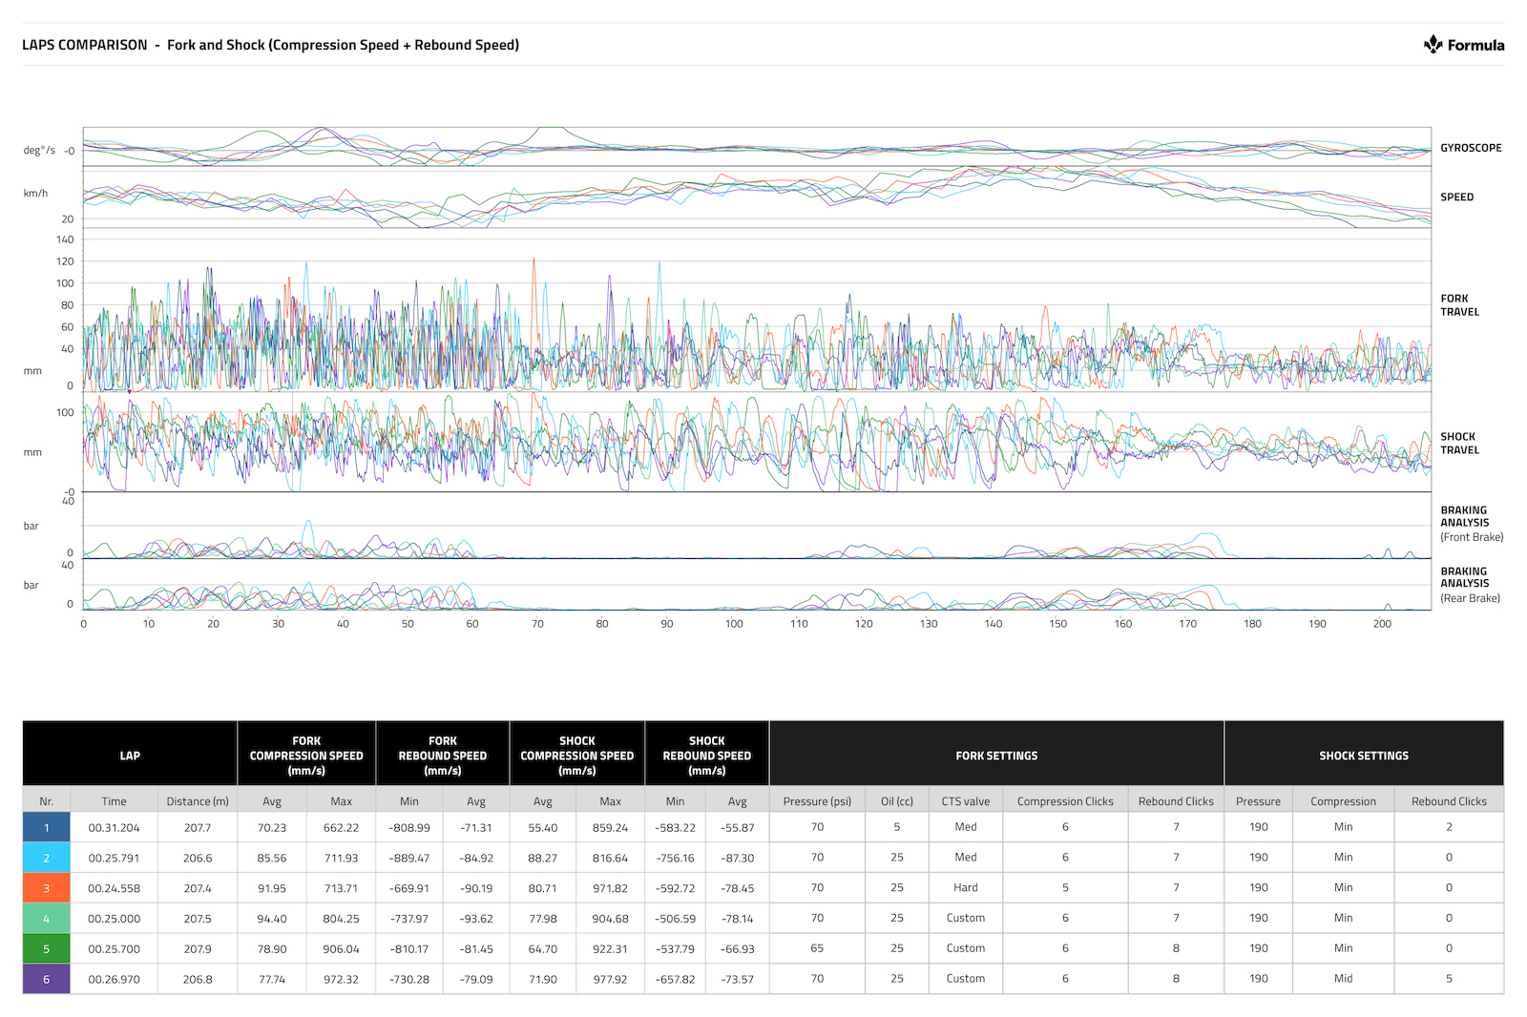Select lap 2 cyan color swatch
This screenshot has height=1017, width=1527.
pyautogui.click(x=46, y=858)
